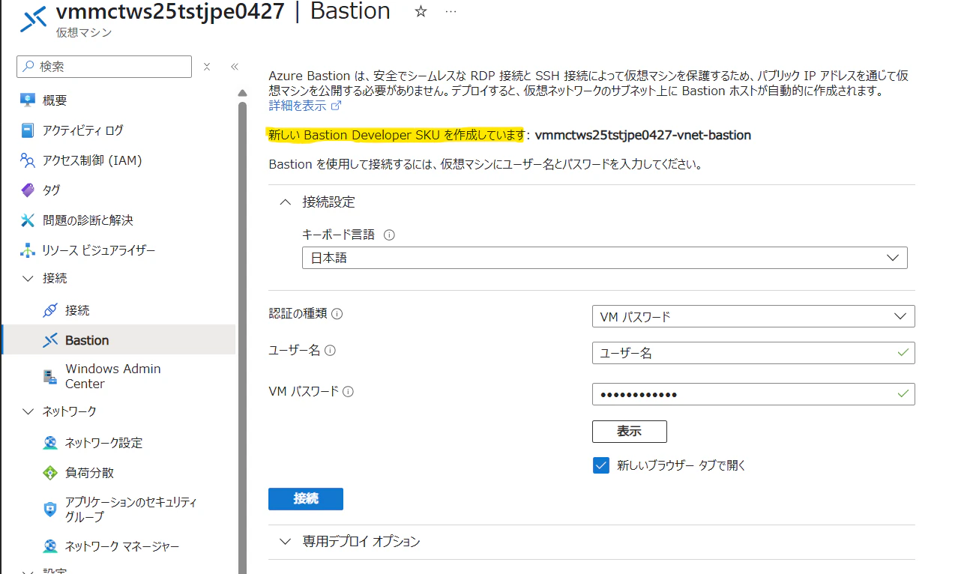Open the 詳細を表示 link
The image size is (979, 574).
tap(305, 106)
